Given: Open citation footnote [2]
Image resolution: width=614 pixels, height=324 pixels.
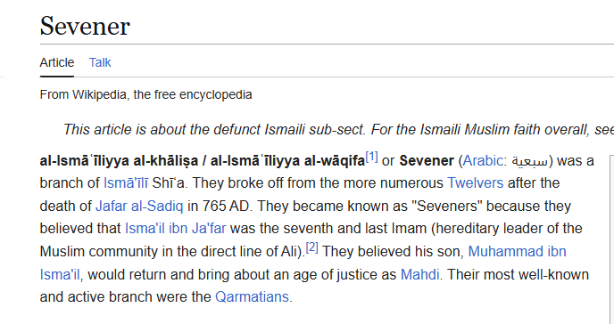Looking at the screenshot, I should [312, 247].
